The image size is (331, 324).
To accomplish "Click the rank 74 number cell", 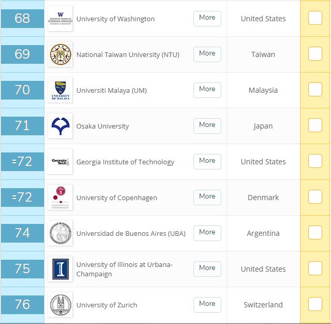I will (22, 233).
